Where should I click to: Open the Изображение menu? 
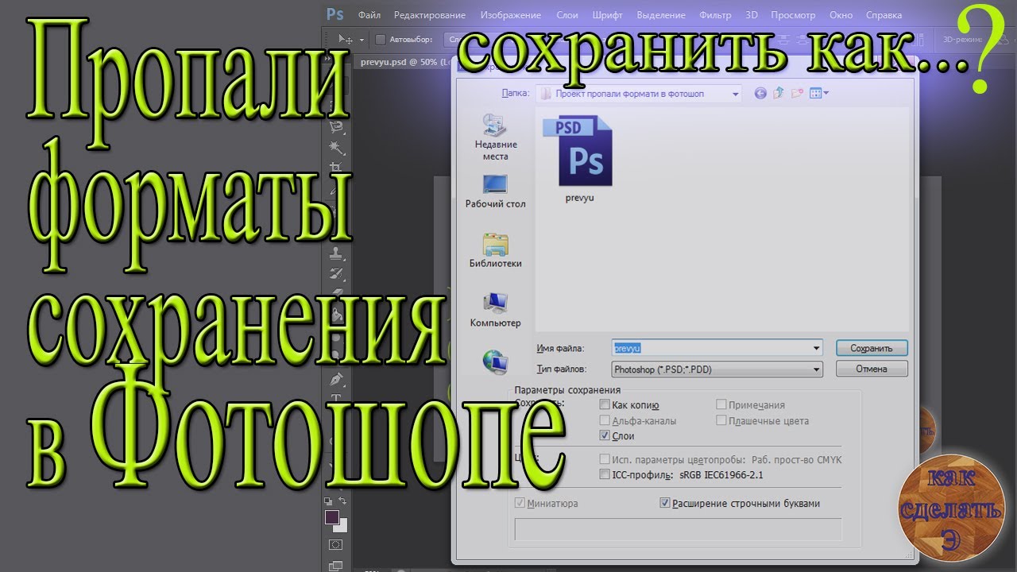[x=511, y=15]
